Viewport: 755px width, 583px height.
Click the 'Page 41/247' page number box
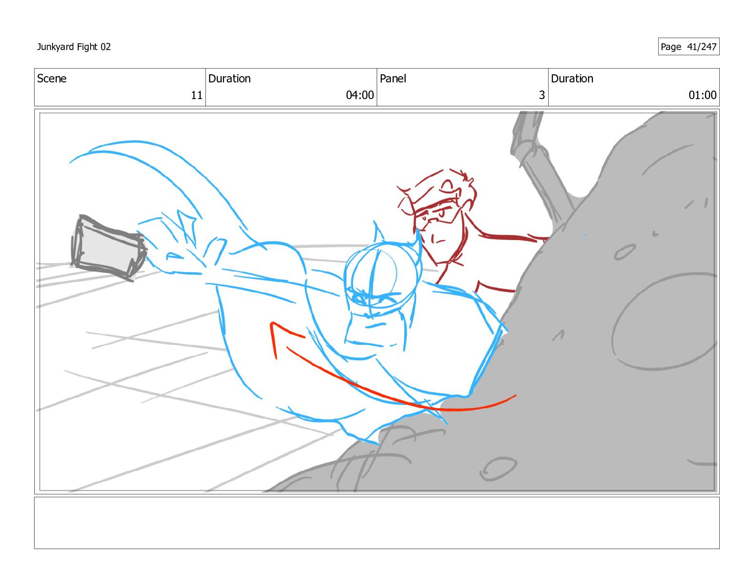click(x=689, y=47)
